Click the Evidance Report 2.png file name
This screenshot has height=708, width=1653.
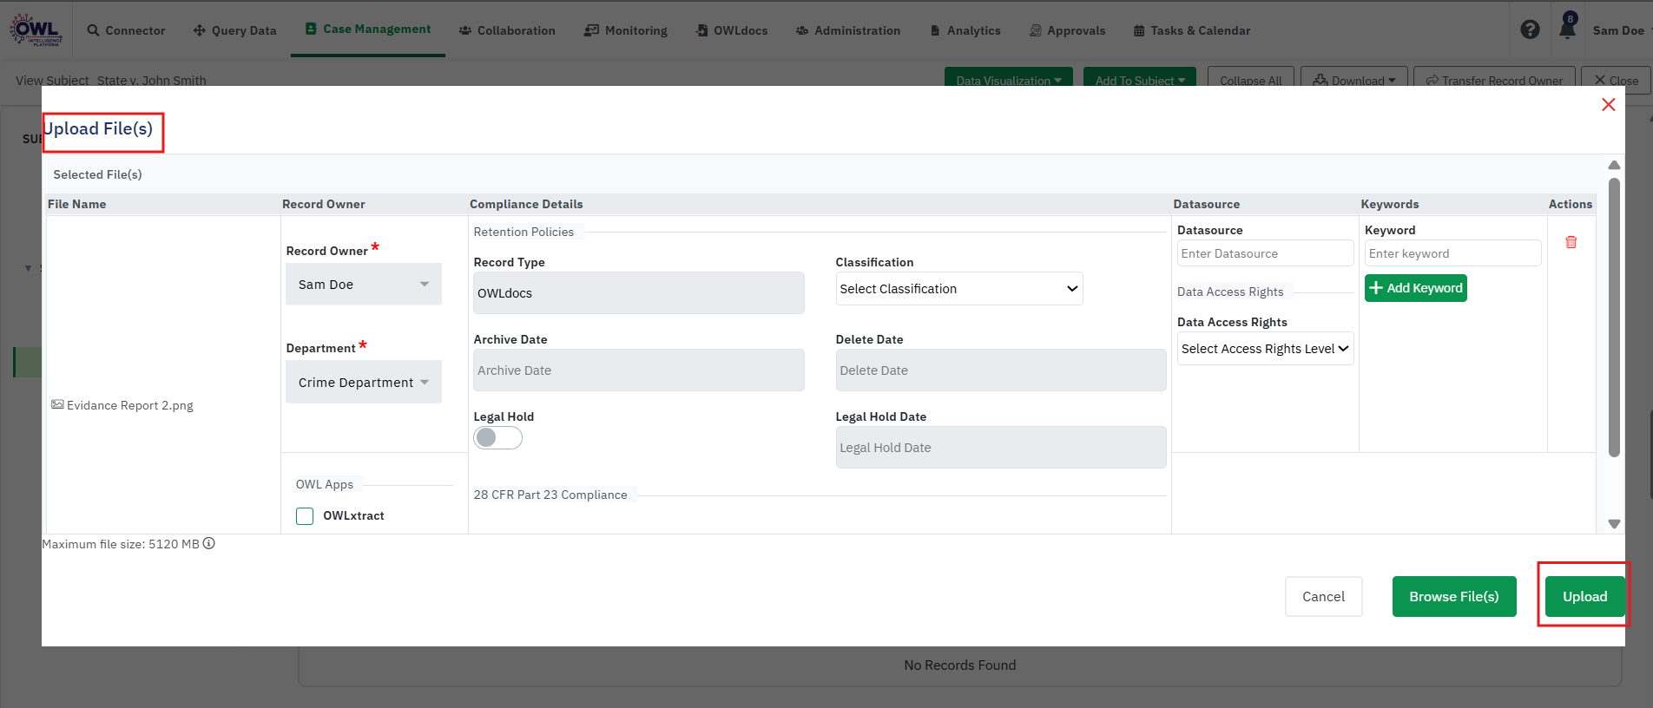pyautogui.click(x=130, y=405)
